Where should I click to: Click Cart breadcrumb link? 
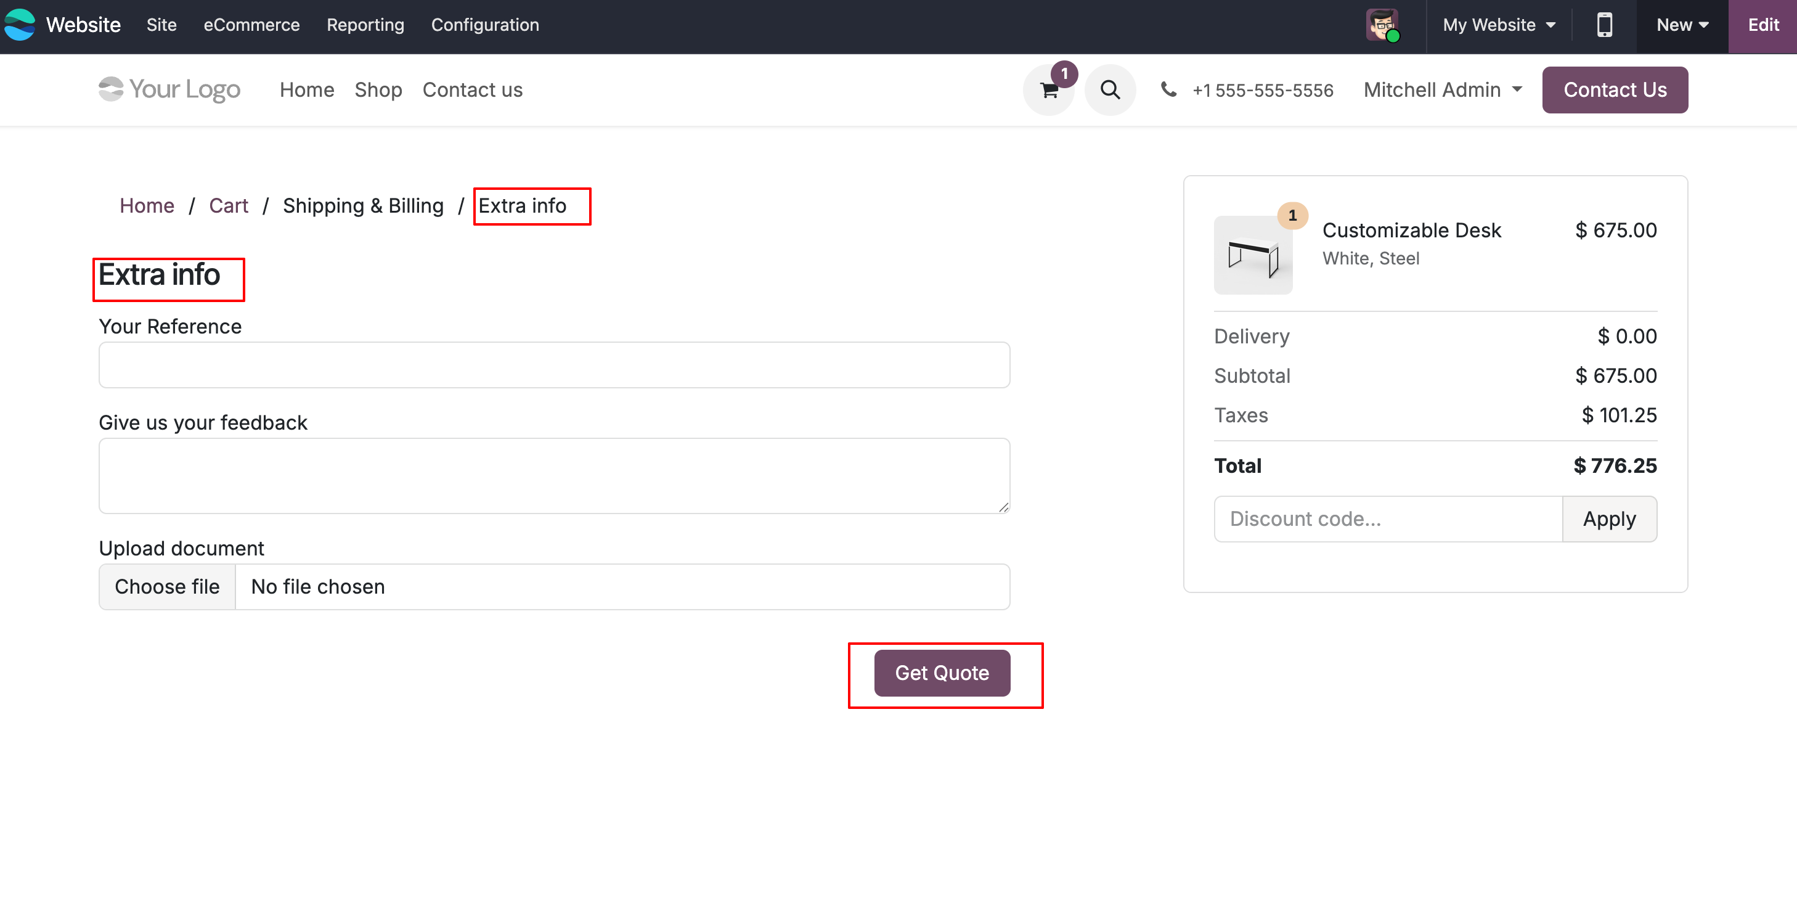[229, 206]
